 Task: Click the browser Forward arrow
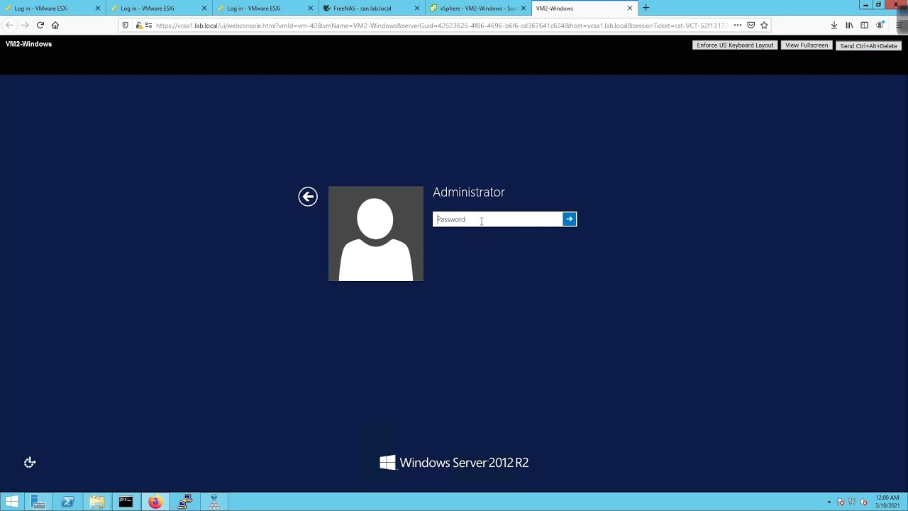pyautogui.click(x=25, y=26)
